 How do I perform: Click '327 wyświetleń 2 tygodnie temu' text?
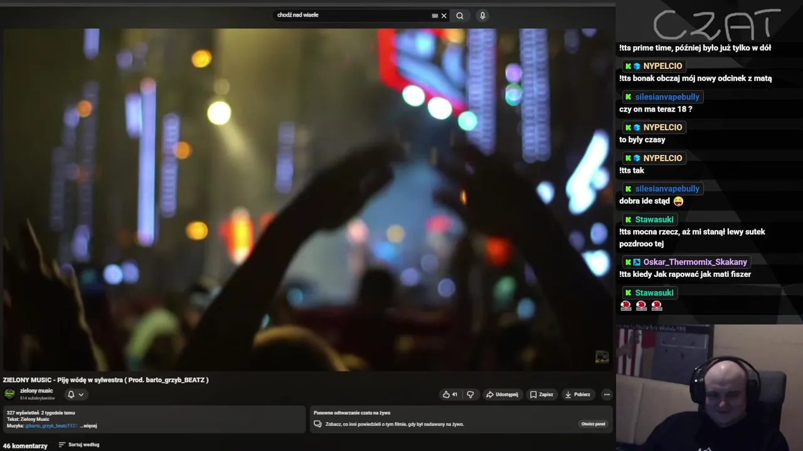pyautogui.click(x=41, y=413)
